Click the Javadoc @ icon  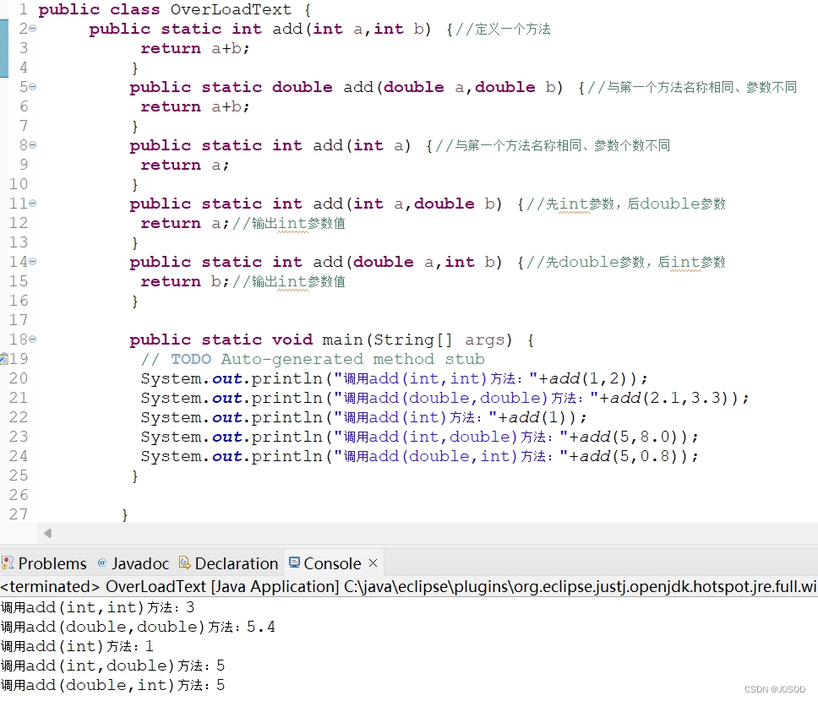[102, 562]
